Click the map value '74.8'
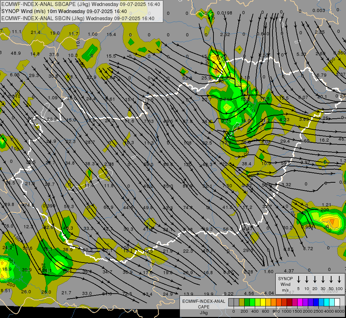This screenshot has width=346, height=318. tap(188, 208)
